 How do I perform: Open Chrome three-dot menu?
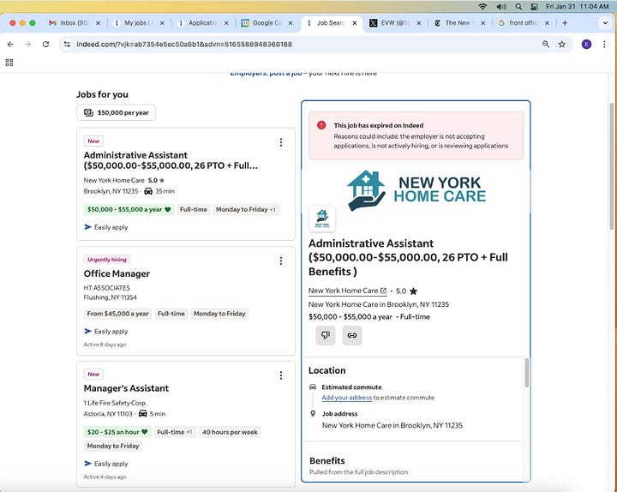(x=604, y=44)
